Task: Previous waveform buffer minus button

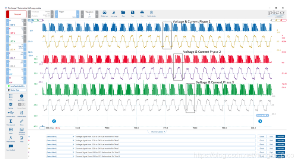Action: [82, 14]
